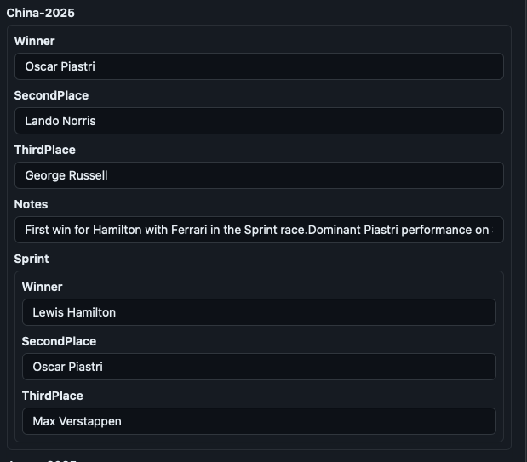The width and height of the screenshot is (527, 462).
Task: Select the Sprint Winner field with Lewis Hamilton
Action: coord(259,312)
